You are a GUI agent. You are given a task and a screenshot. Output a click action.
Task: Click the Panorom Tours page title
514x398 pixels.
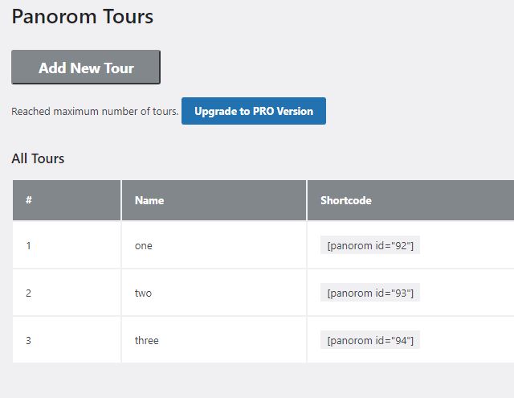tap(82, 16)
